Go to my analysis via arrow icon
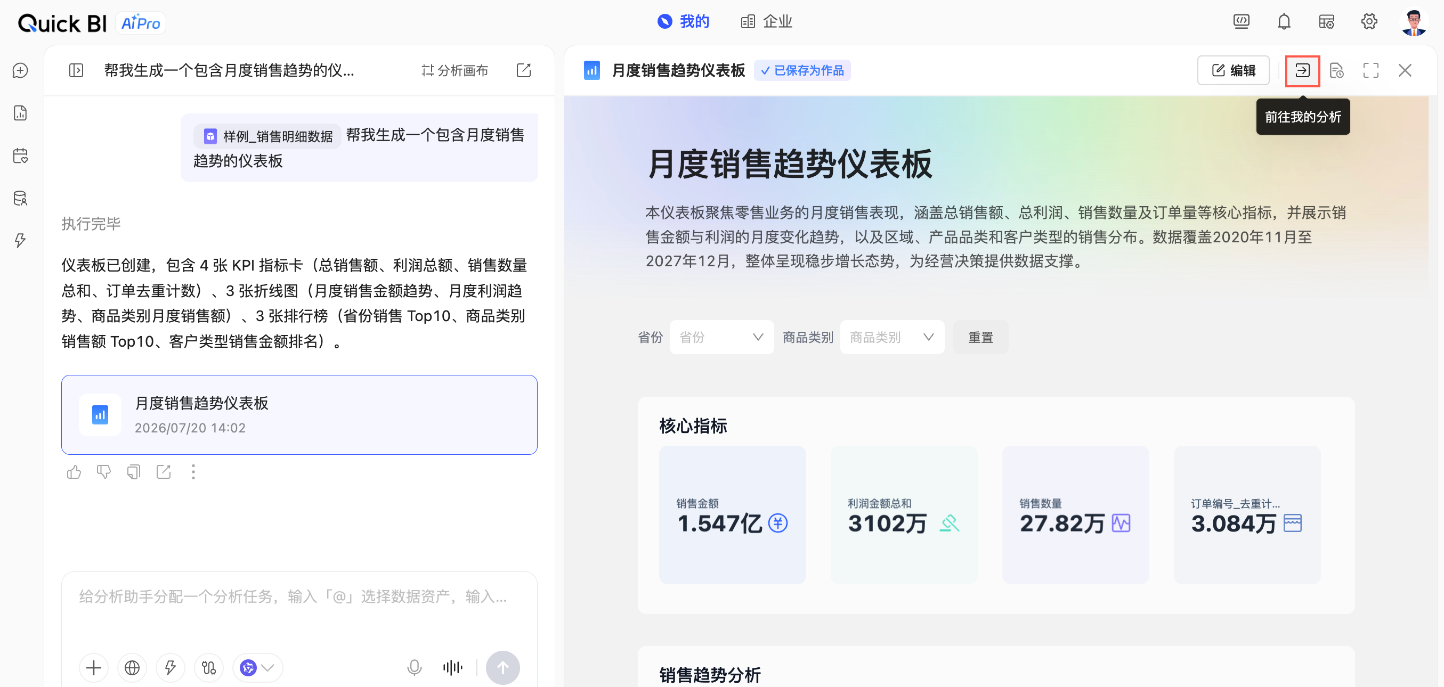The height and width of the screenshot is (687, 1444). click(x=1302, y=71)
